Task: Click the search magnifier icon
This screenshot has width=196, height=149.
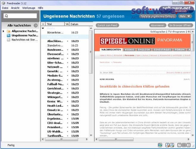Action: click(x=6, y=16)
